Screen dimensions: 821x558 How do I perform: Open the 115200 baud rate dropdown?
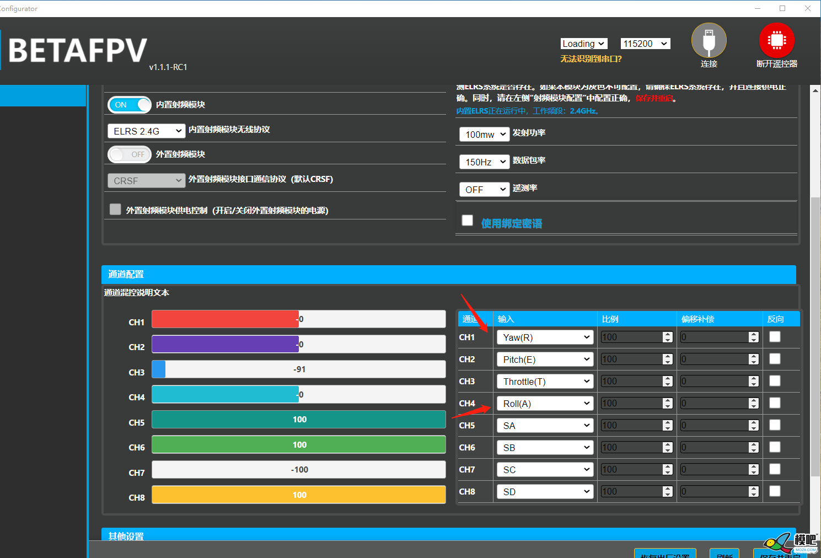(645, 44)
